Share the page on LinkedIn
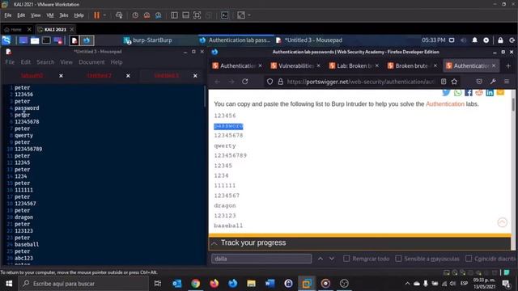This screenshot has height=291, width=518. point(490,93)
